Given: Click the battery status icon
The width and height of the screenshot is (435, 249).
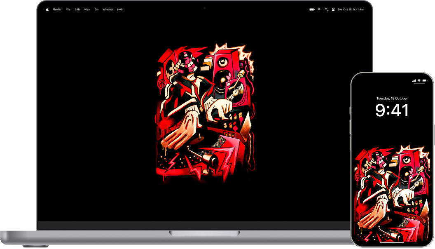Looking at the screenshot, I should [x=312, y=9].
